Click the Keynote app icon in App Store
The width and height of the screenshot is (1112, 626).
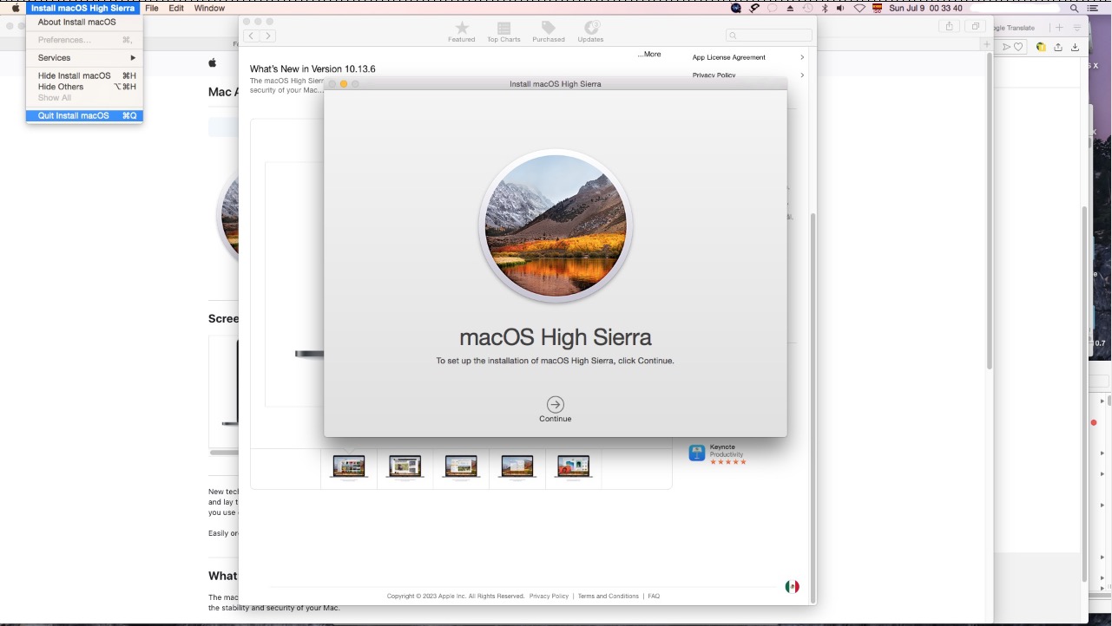pos(697,453)
